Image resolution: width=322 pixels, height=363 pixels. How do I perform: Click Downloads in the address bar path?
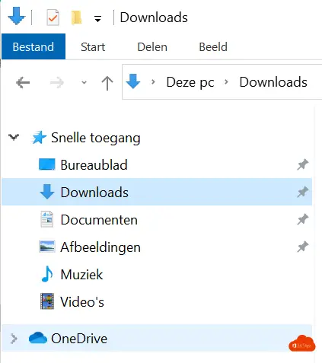[273, 82]
